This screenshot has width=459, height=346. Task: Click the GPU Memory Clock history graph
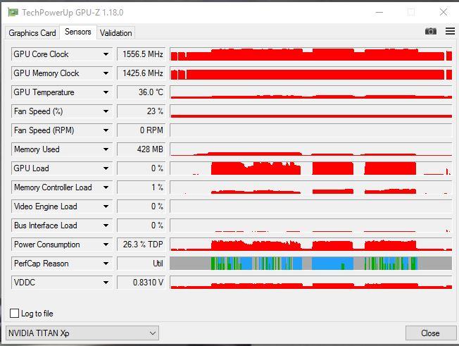(x=311, y=73)
